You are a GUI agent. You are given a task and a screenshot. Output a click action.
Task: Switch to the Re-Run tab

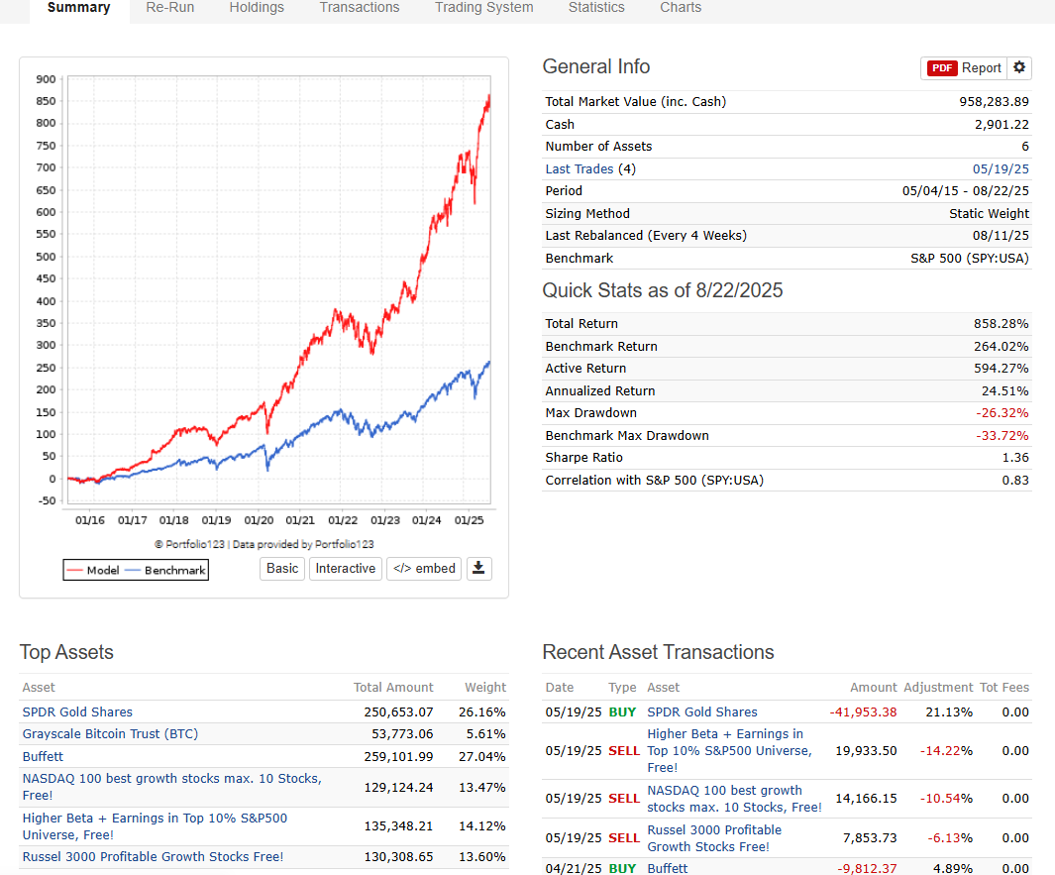tap(170, 8)
